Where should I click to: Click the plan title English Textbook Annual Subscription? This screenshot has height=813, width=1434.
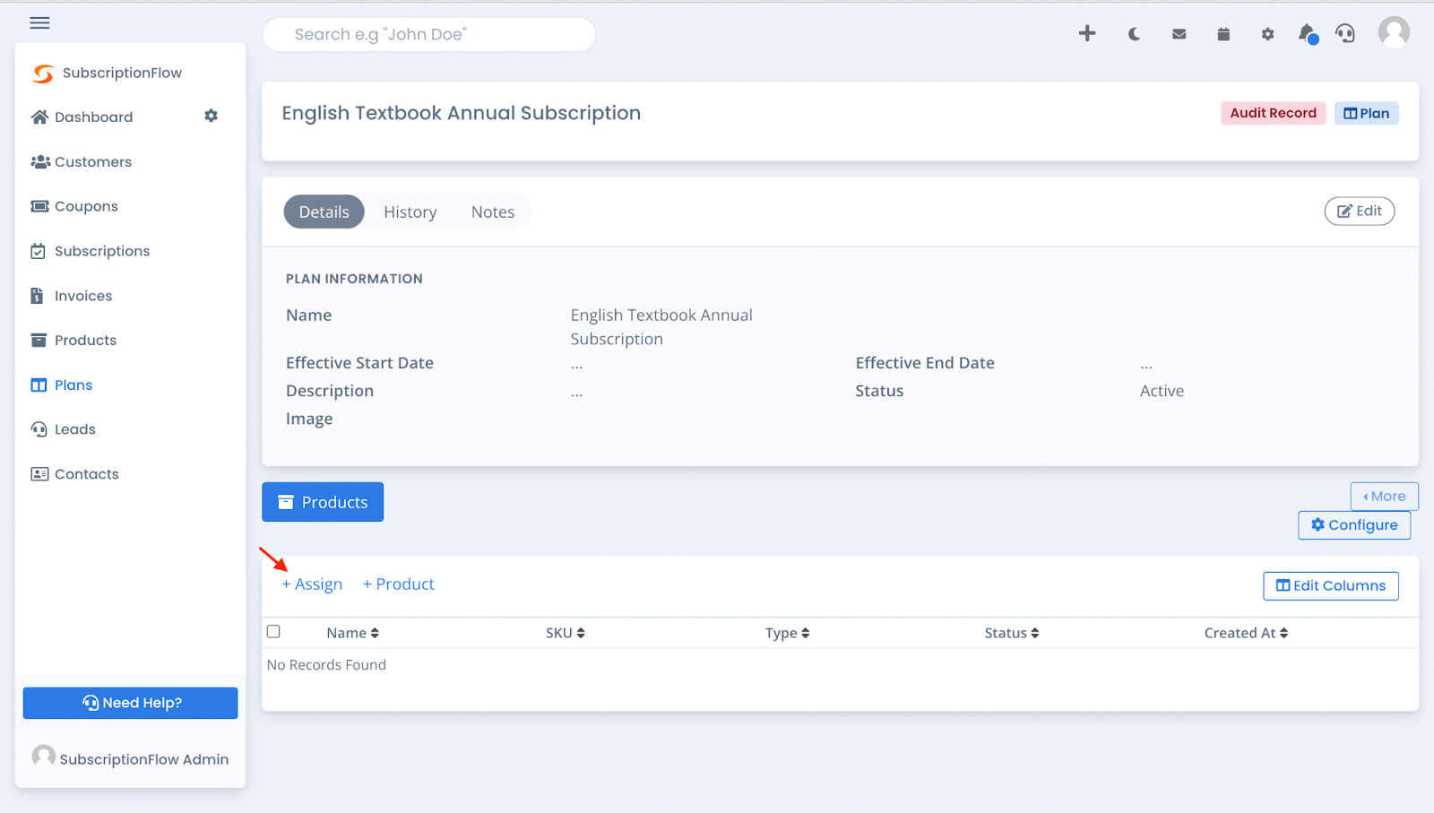(x=462, y=113)
